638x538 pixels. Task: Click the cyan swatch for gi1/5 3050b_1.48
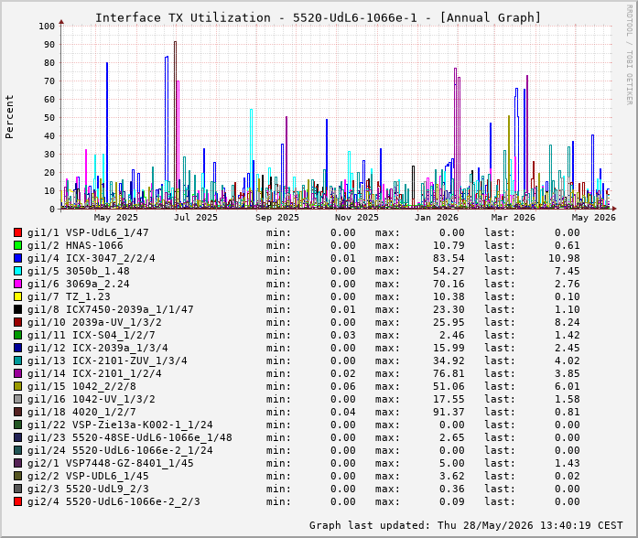click(x=17, y=271)
